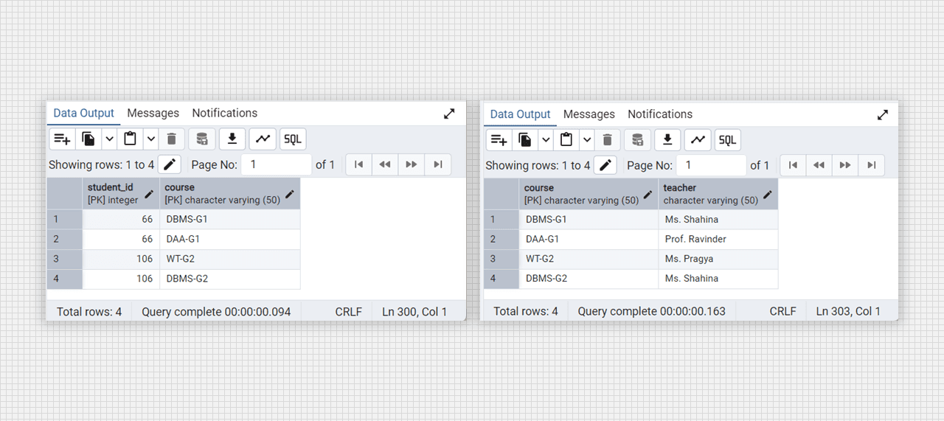The height and width of the screenshot is (421, 944).
Task: Click Save data changes icon in left panel
Action: 202,139
